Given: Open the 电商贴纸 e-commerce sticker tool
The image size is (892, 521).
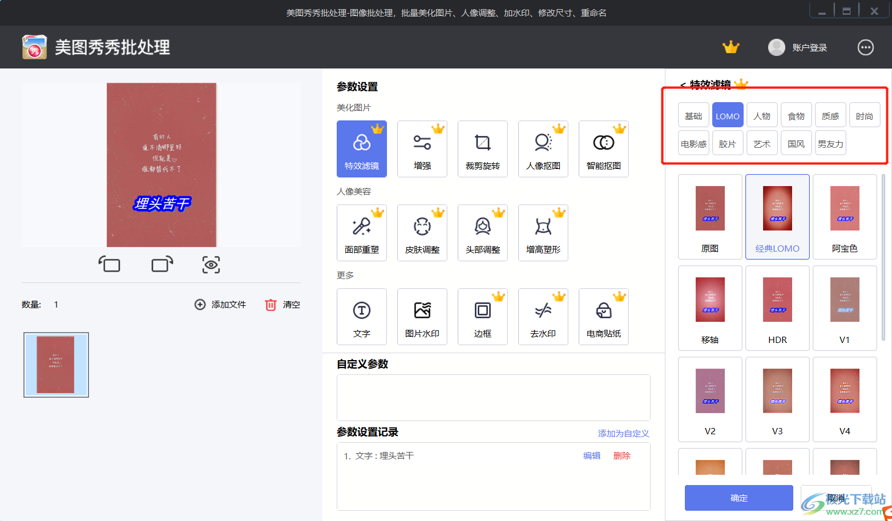Looking at the screenshot, I should coord(604,317).
